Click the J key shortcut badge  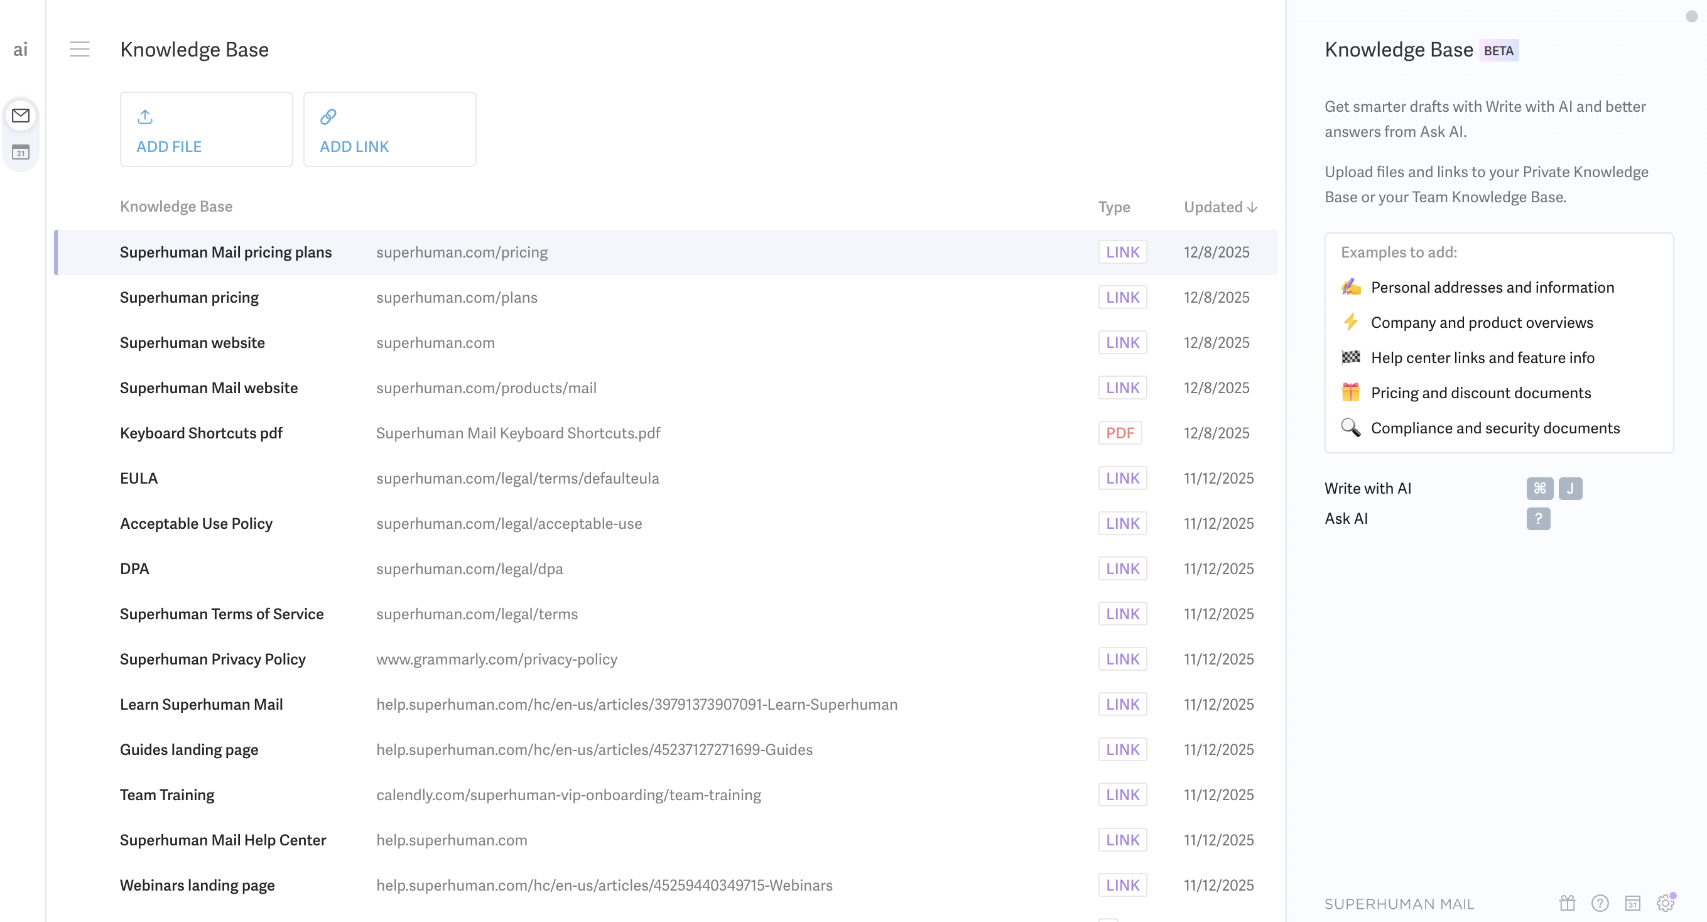click(x=1570, y=489)
